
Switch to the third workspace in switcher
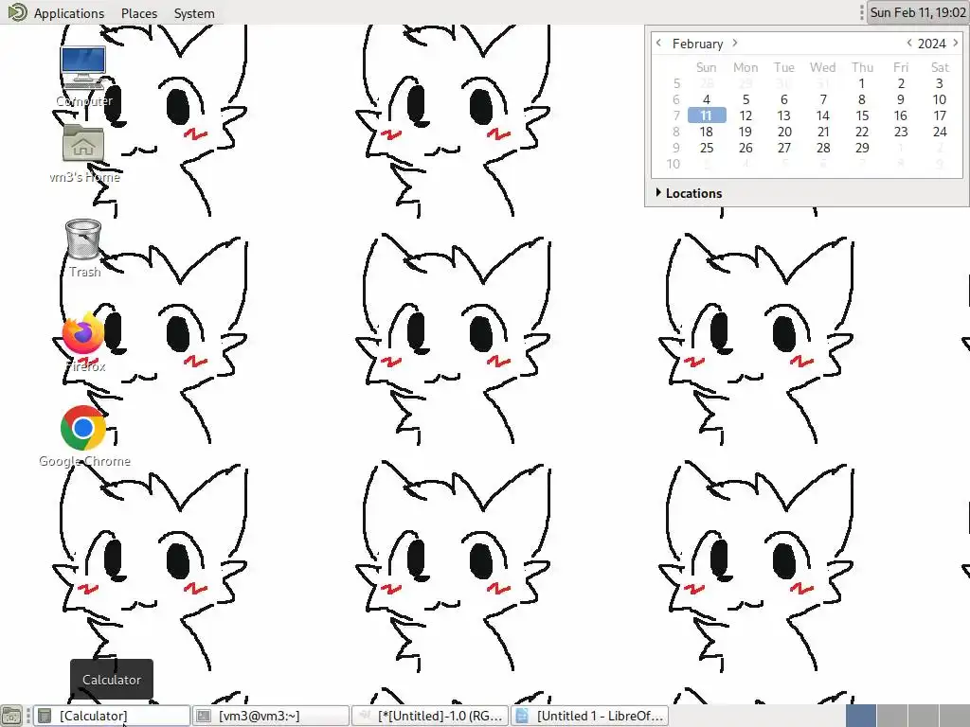(x=923, y=716)
